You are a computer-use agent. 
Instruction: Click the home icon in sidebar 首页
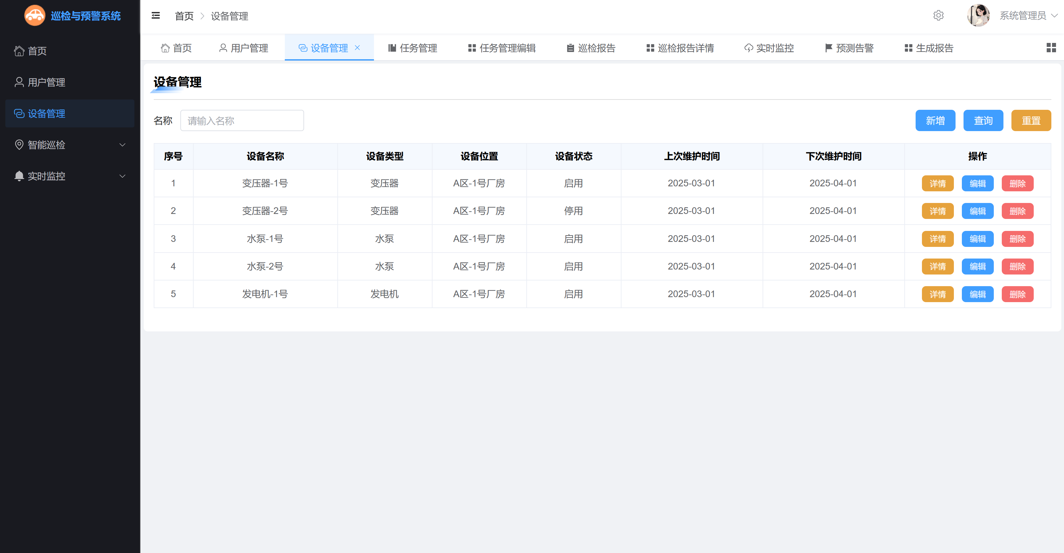19,51
